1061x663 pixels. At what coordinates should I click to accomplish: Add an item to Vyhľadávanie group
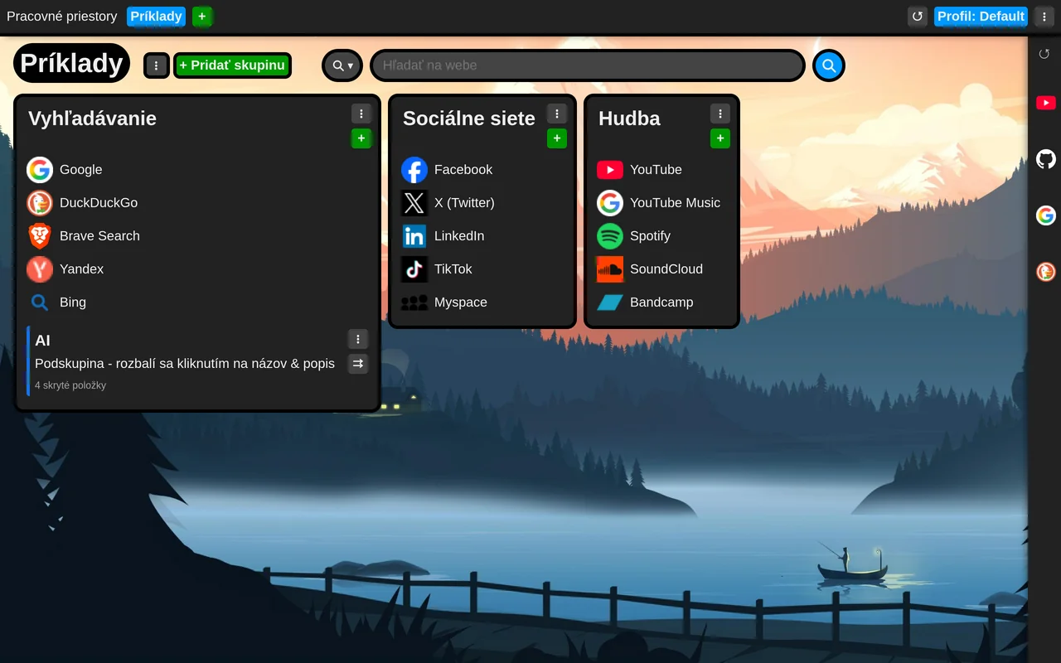point(361,138)
